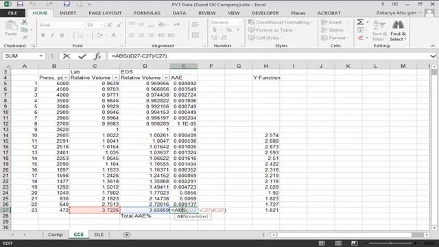Open the font size 10 dropdown

[102, 25]
